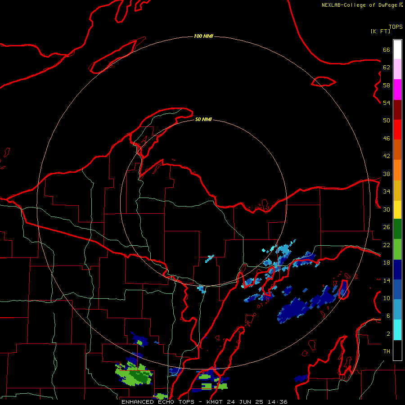Click the dark green legend swatch

(397, 229)
